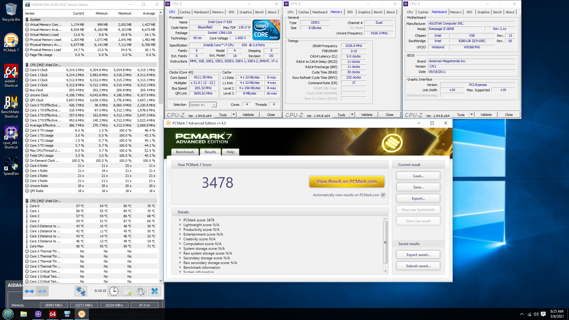Switch to HWiNFO taskbar icon
569x320 pixels.
click(67, 314)
